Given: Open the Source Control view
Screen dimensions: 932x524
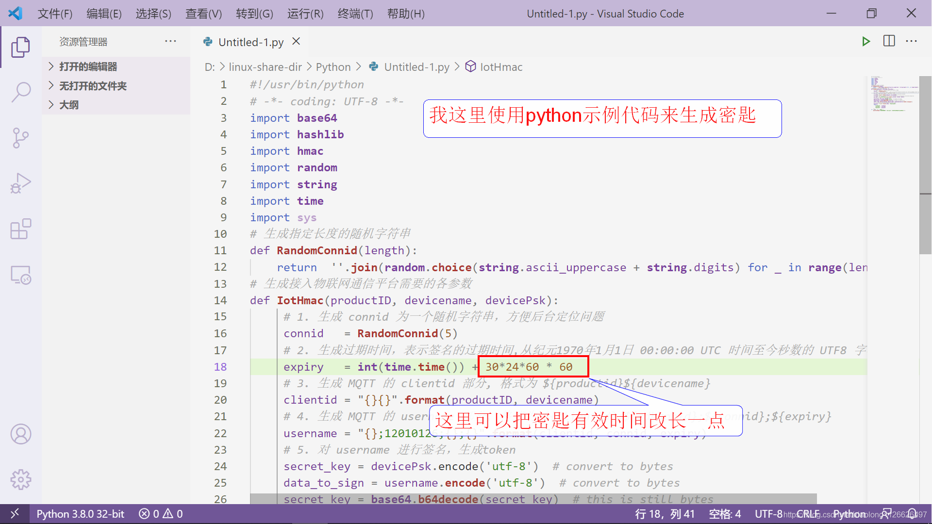Looking at the screenshot, I should point(20,138).
